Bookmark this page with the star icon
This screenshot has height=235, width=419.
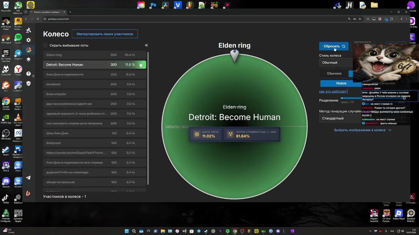coord(360,19)
